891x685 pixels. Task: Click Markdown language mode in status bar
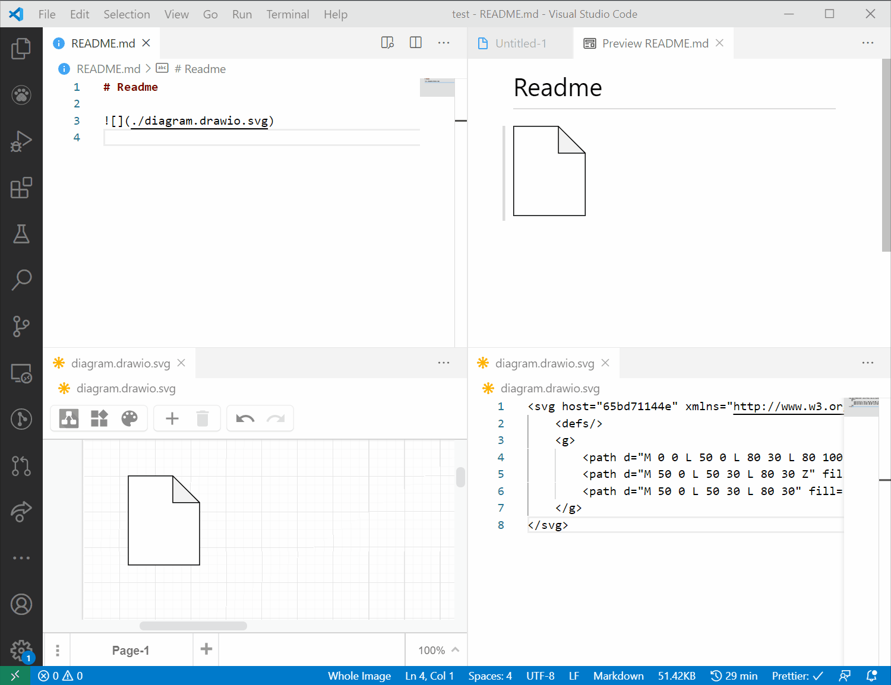(618, 676)
